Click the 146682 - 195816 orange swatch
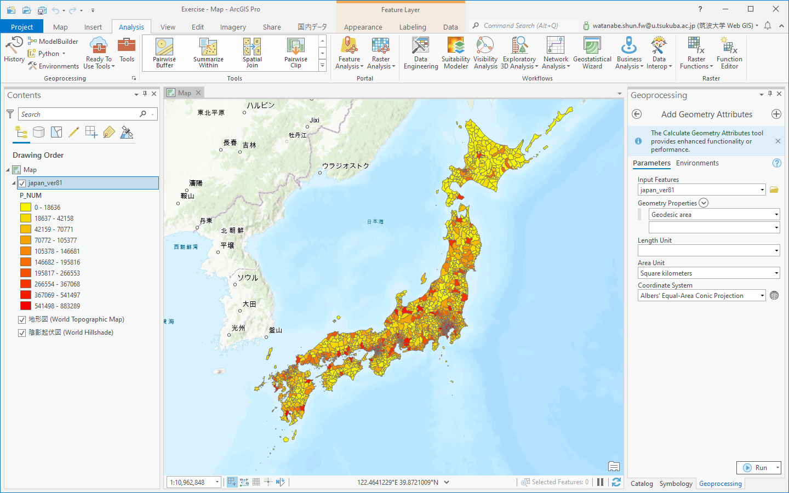 point(25,262)
